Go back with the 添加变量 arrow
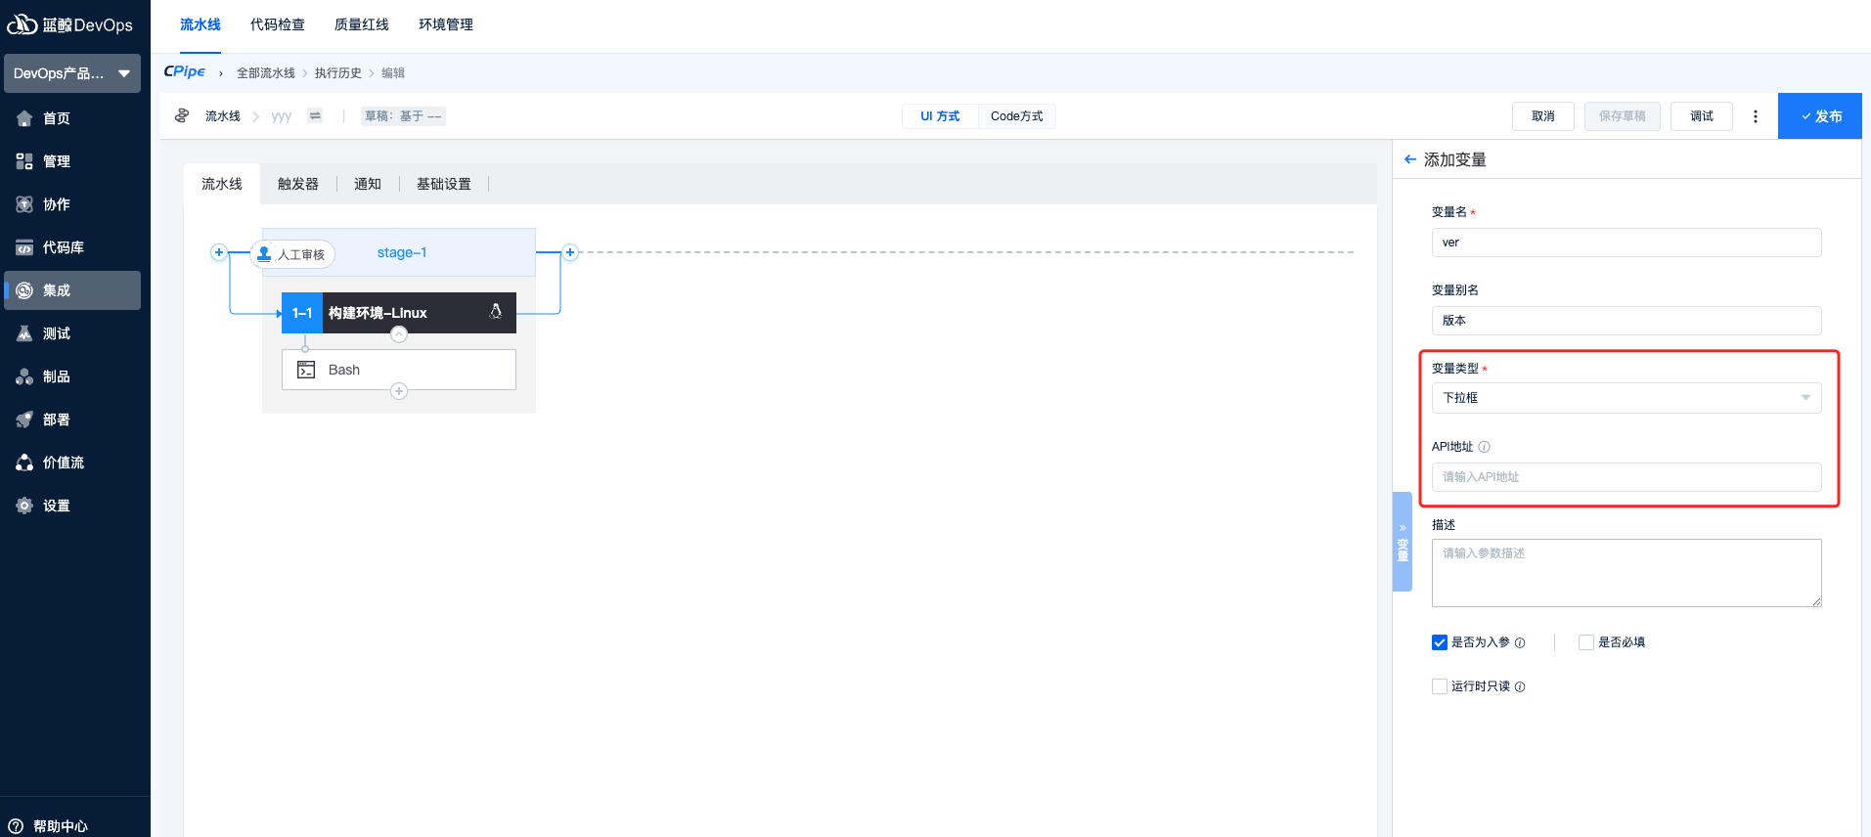 (1409, 159)
